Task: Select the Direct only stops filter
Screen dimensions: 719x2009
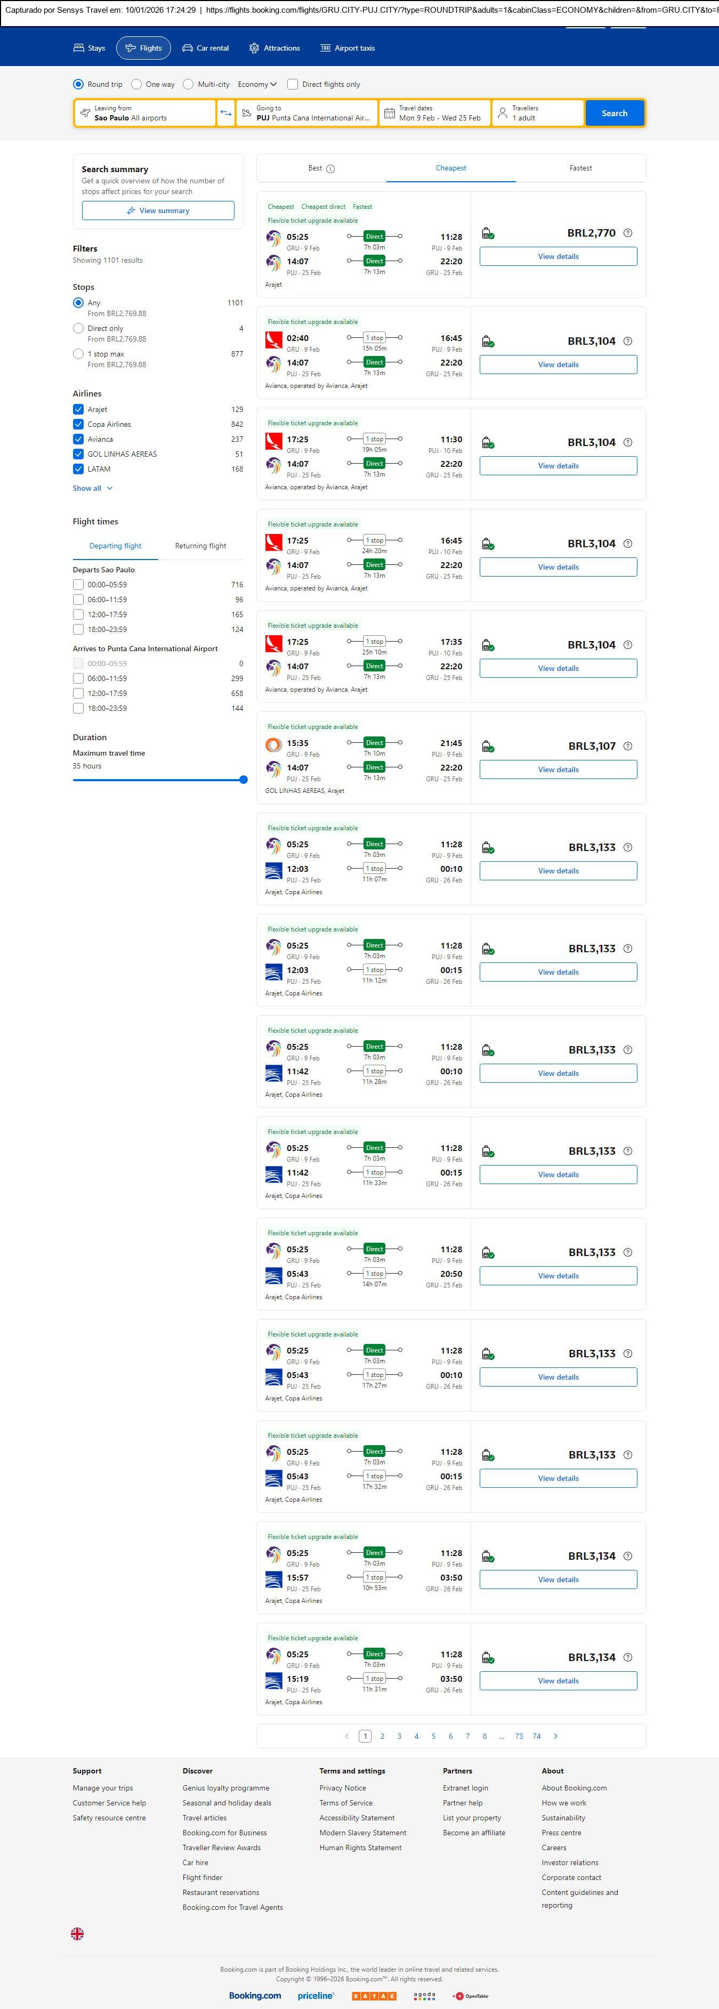Action: [x=78, y=328]
